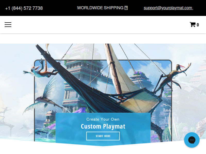The height and width of the screenshot is (154, 206).
Task: Open the shopping cart icon
Action: [x=193, y=25]
